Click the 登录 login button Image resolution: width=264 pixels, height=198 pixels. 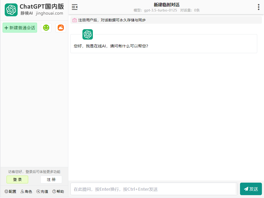(17, 180)
